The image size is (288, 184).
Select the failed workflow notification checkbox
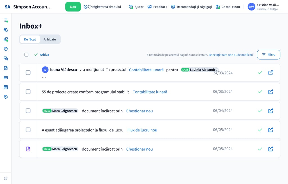(28, 130)
